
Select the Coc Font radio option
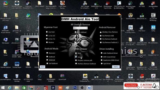click(x=47, y=32)
